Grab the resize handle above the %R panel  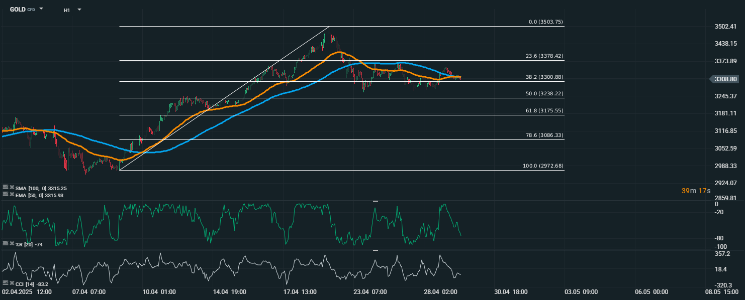[x=375, y=201]
